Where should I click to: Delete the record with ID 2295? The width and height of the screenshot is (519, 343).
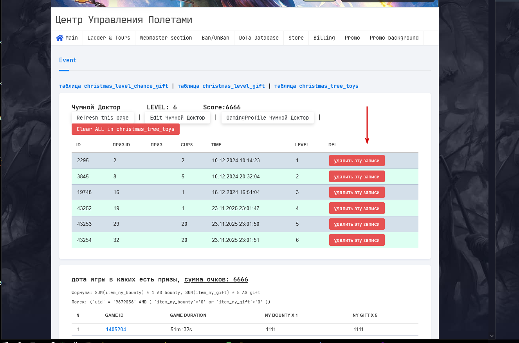(x=357, y=161)
